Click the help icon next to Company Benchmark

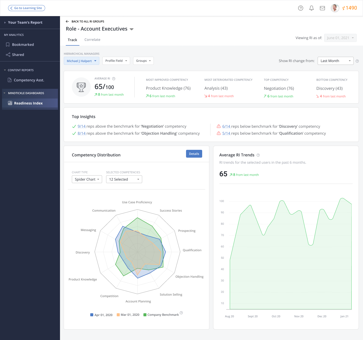[181, 313]
